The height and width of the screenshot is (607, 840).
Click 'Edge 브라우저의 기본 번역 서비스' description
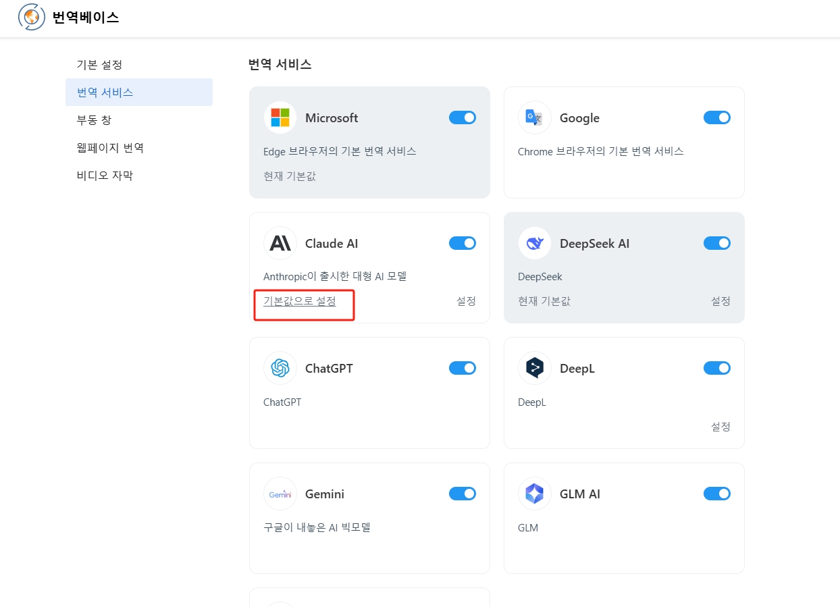click(340, 151)
